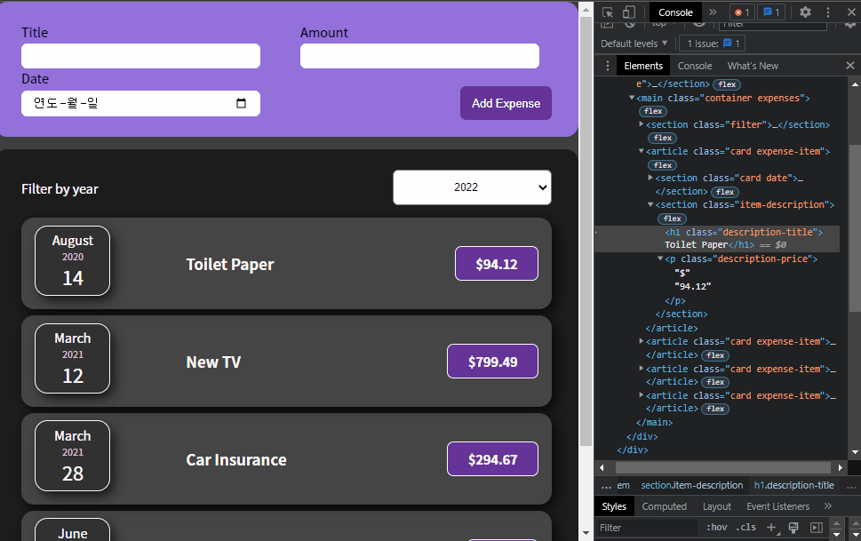
Task: Click the Amount input field
Action: point(419,56)
